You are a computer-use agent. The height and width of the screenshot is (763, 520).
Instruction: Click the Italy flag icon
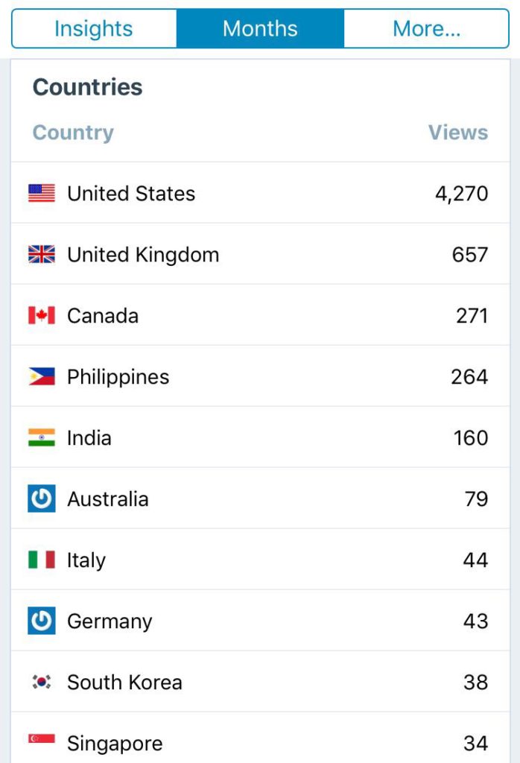[x=42, y=560]
